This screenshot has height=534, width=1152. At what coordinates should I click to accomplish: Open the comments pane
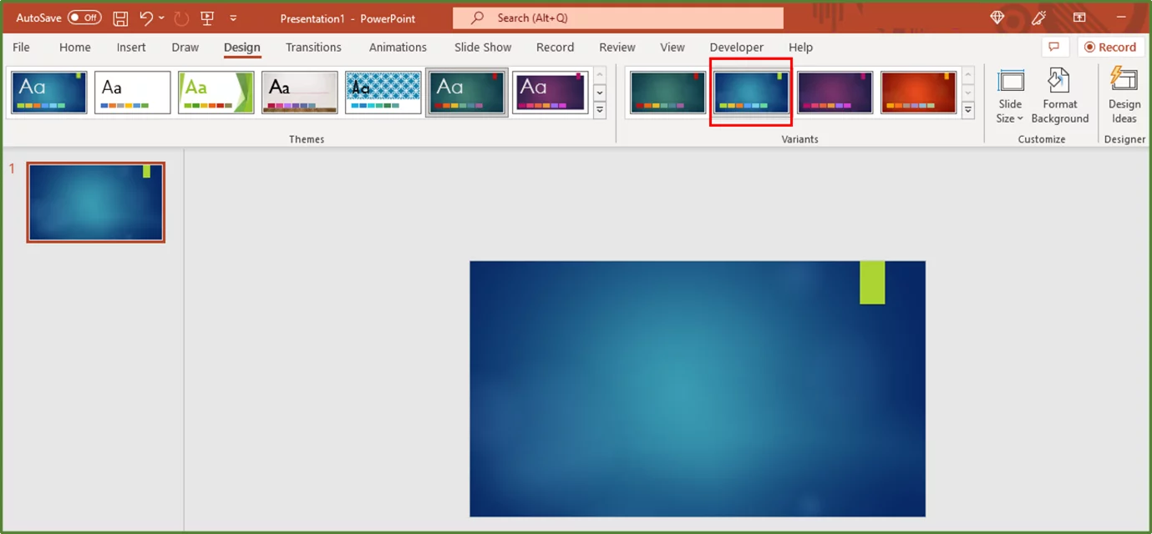1054,47
